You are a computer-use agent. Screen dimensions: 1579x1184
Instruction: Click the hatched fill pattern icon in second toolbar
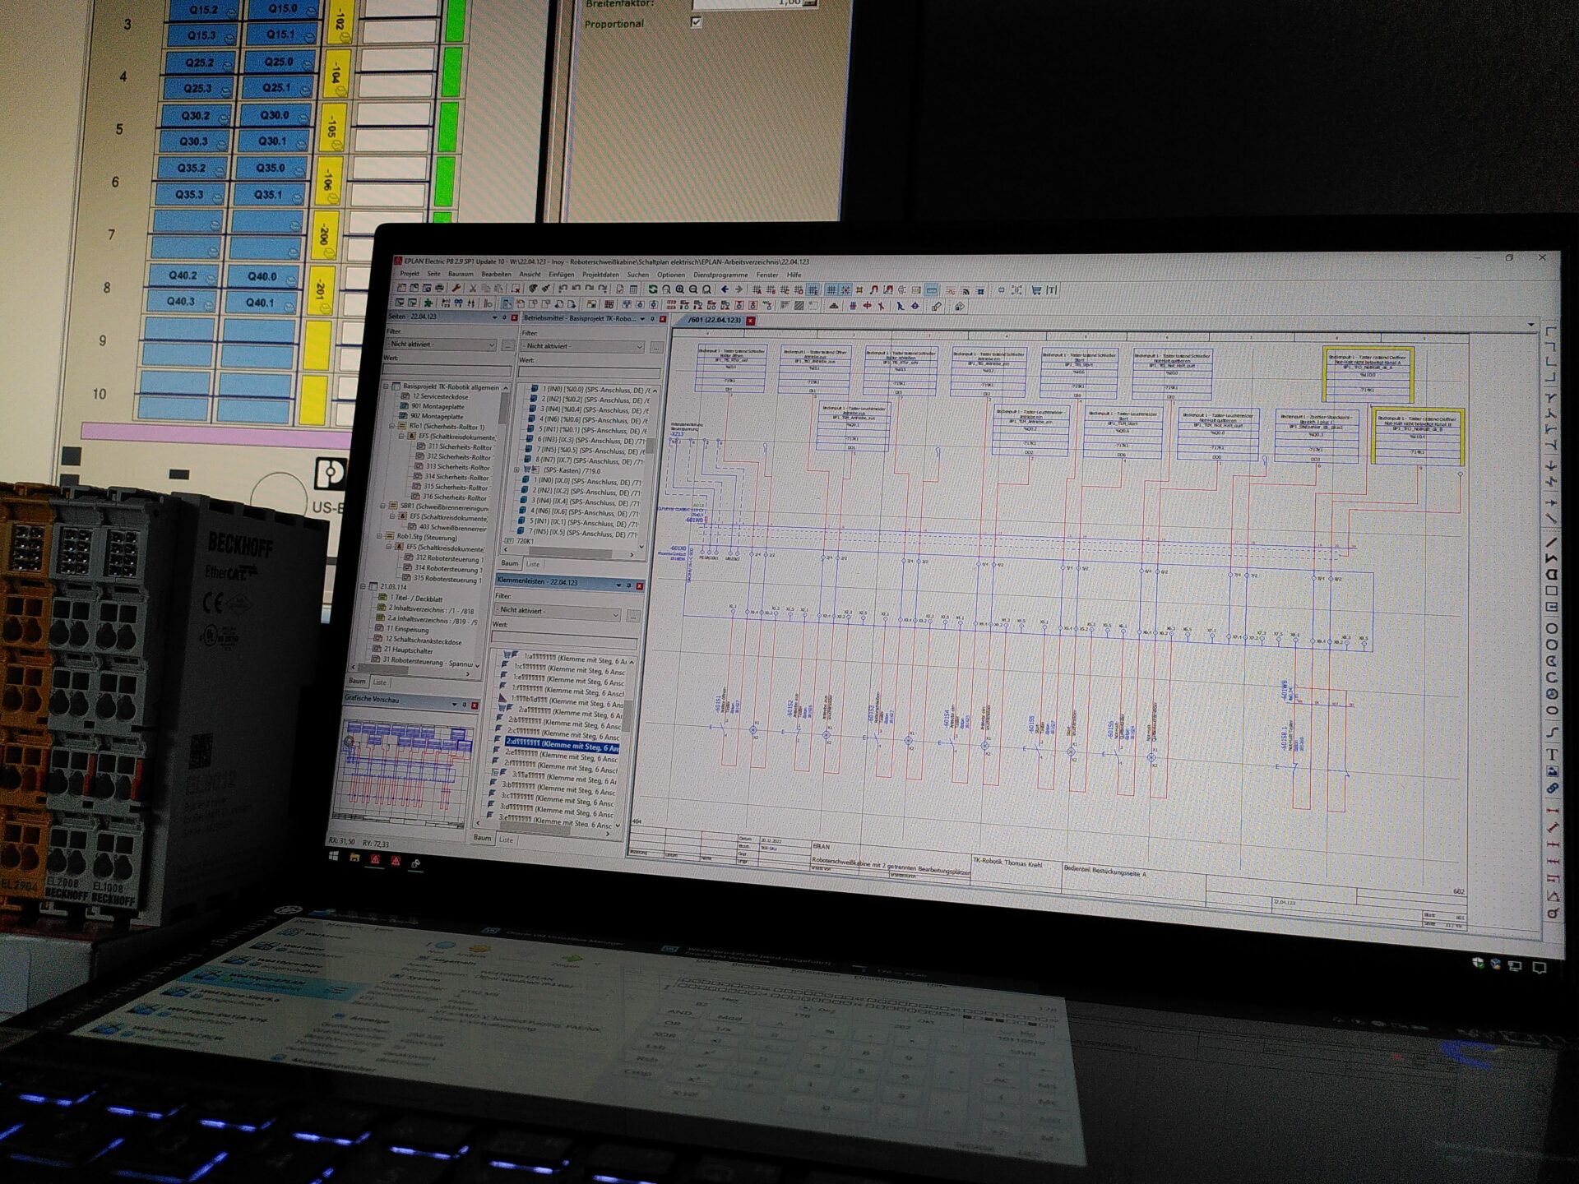(x=799, y=306)
